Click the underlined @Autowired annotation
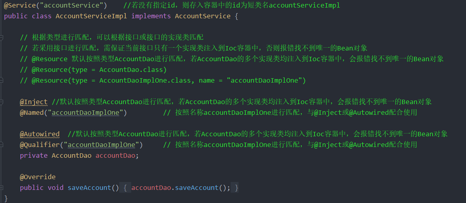The height and width of the screenshot is (203, 466). 39,134
